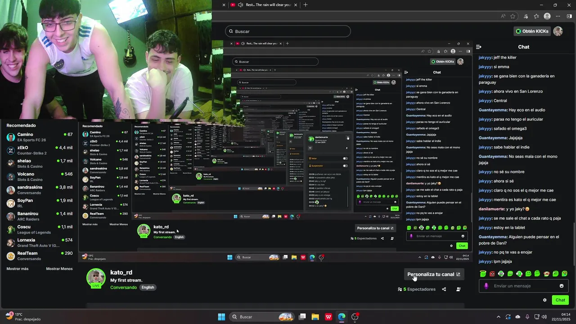Click jakyyy in the 'lpm jajjaja' message
Image resolution: width=576 pixels, height=324 pixels.
coord(485,261)
